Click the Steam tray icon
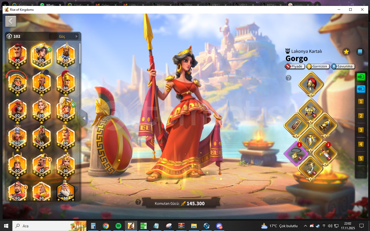 (x=318, y=226)
